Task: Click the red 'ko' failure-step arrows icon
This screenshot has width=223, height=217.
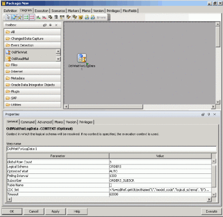Action: coord(32,17)
